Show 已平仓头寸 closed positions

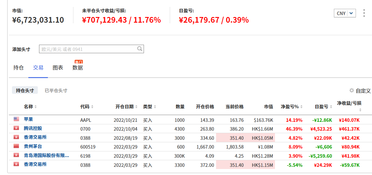[x=56, y=90]
